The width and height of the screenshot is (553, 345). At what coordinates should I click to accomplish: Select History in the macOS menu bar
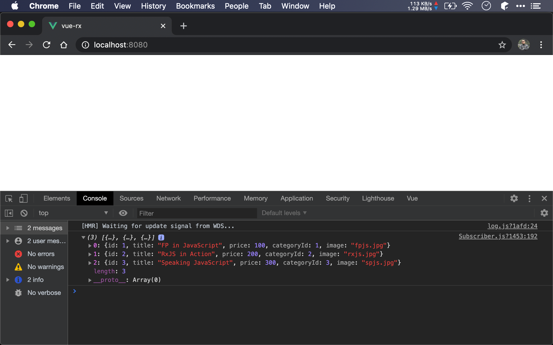153,6
